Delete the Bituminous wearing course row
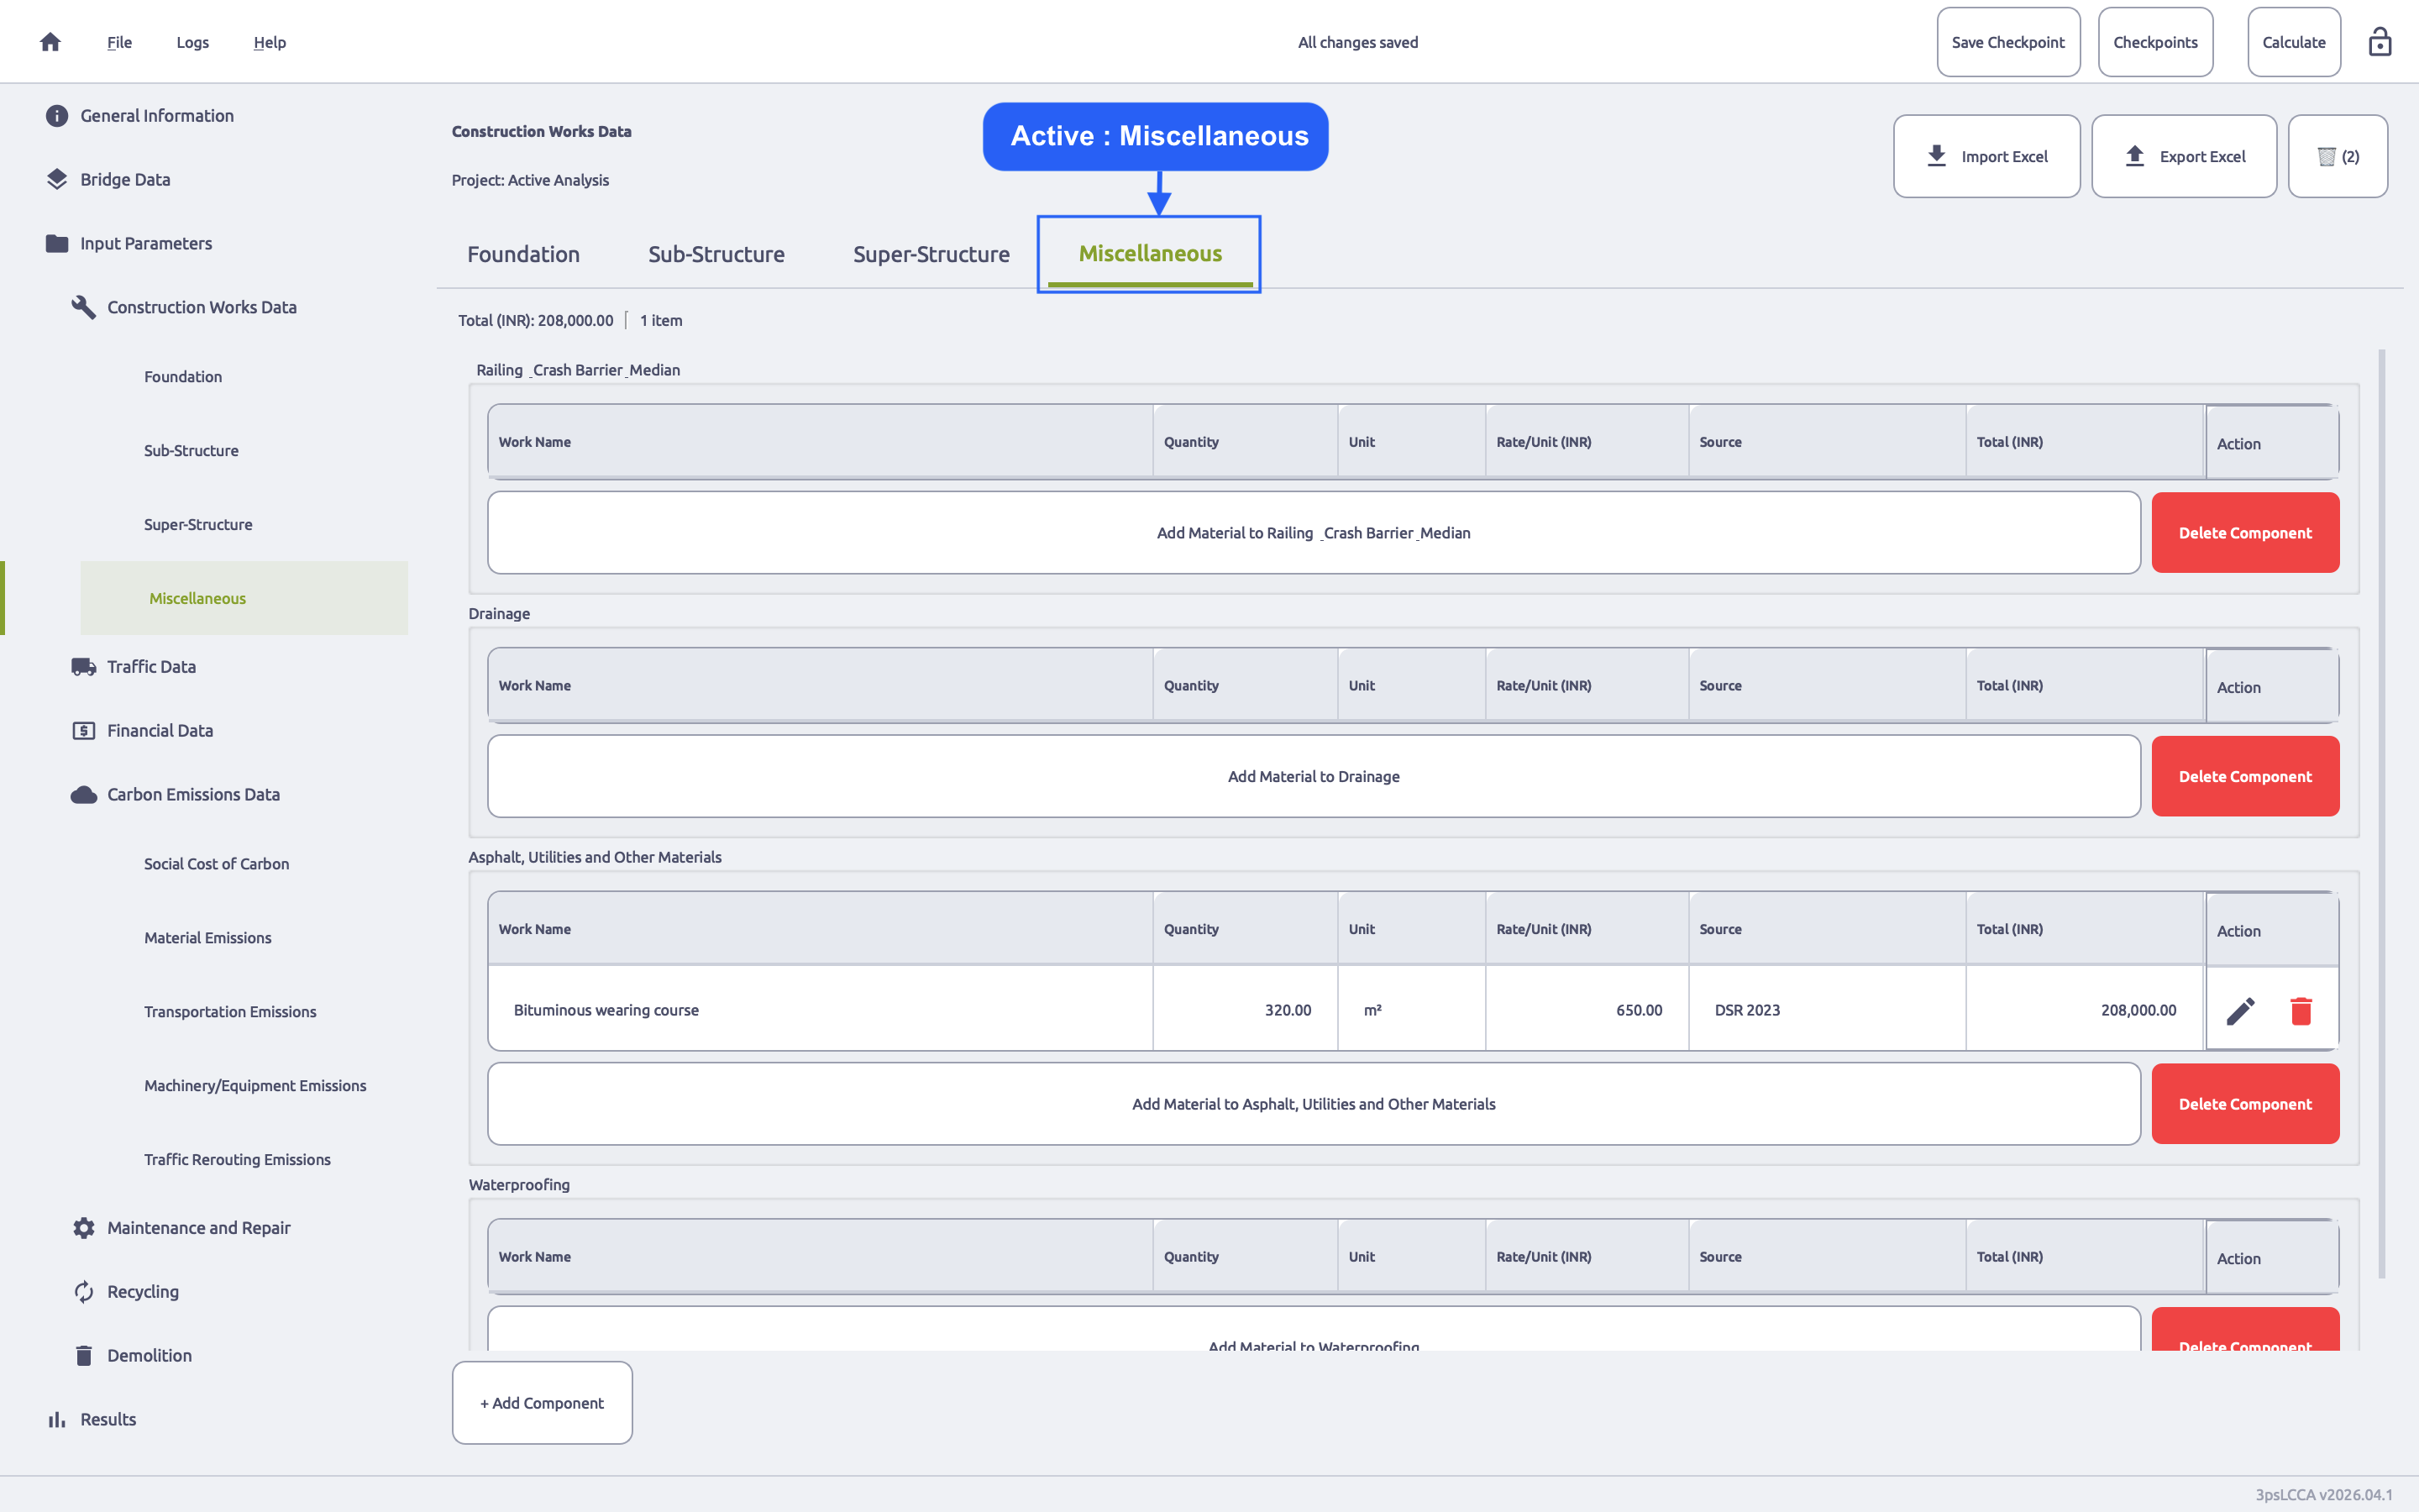Image resolution: width=2419 pixels, height=1512 pixels. click(2301, 1011)
